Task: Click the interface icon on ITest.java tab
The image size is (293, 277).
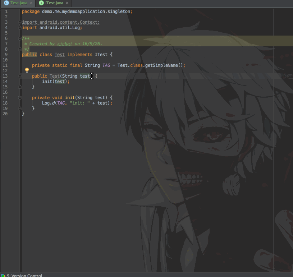Action: [x=41, y=3]
